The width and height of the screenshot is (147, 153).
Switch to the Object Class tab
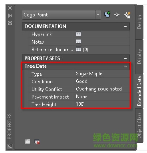tap(139, 125)
